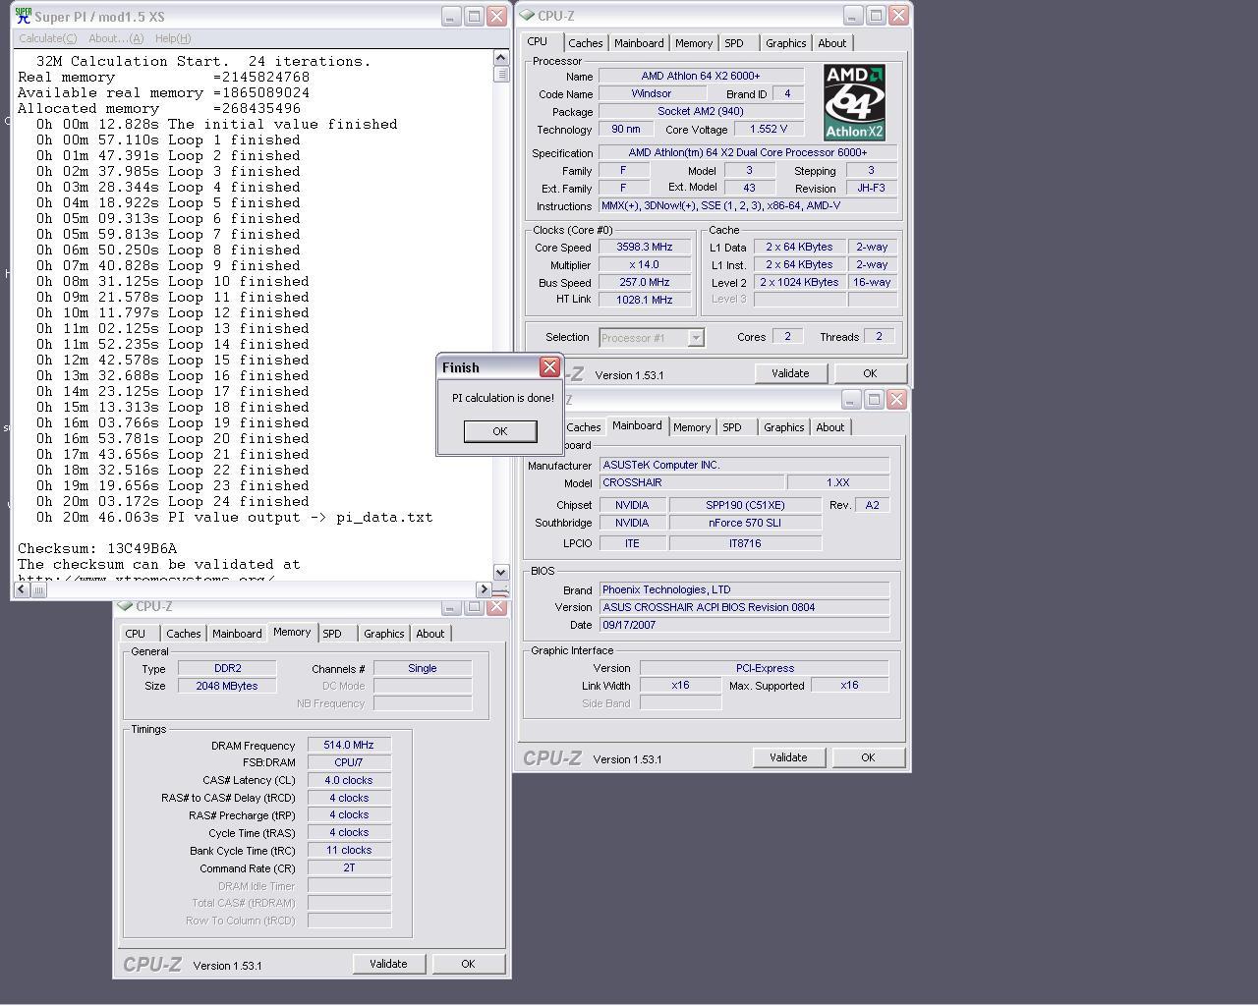1258x1006 pixels.
Task: Click the BIOS date 09/17/2007 field
Action: pyautogui.click(x=744, y=625)
